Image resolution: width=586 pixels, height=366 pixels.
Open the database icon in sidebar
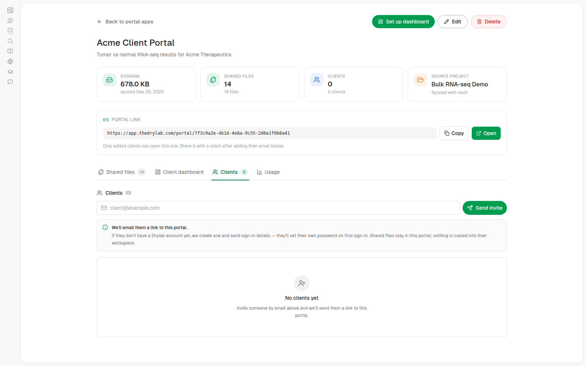(x=10, y=31)
